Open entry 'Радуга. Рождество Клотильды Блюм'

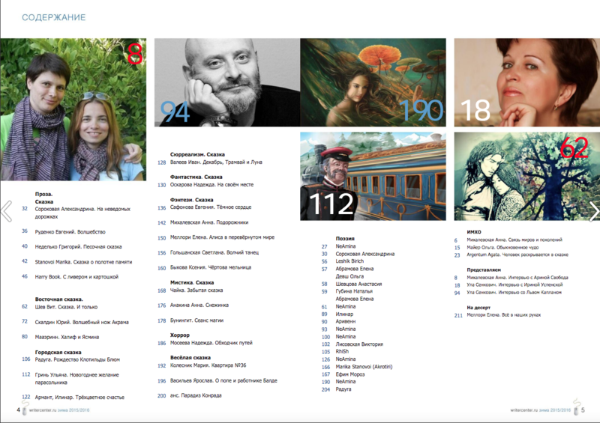[77, 359]
